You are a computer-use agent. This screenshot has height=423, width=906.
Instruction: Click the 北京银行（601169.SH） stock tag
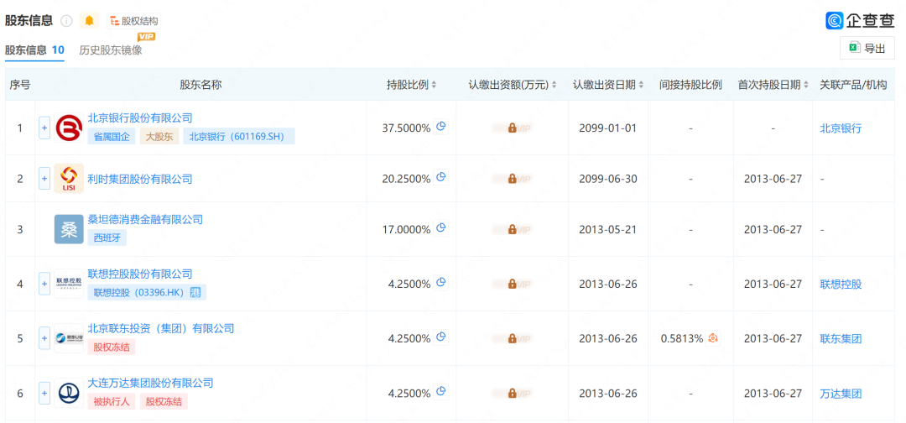pos(239,136)
